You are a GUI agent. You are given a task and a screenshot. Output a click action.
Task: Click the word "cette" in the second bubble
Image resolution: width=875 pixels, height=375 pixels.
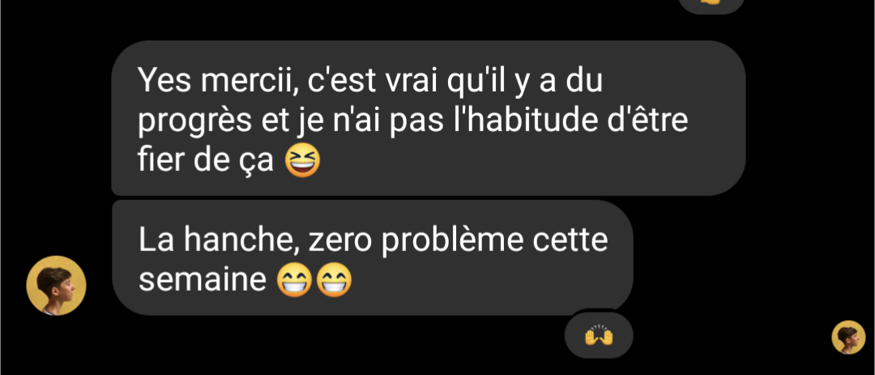[570, 241]
